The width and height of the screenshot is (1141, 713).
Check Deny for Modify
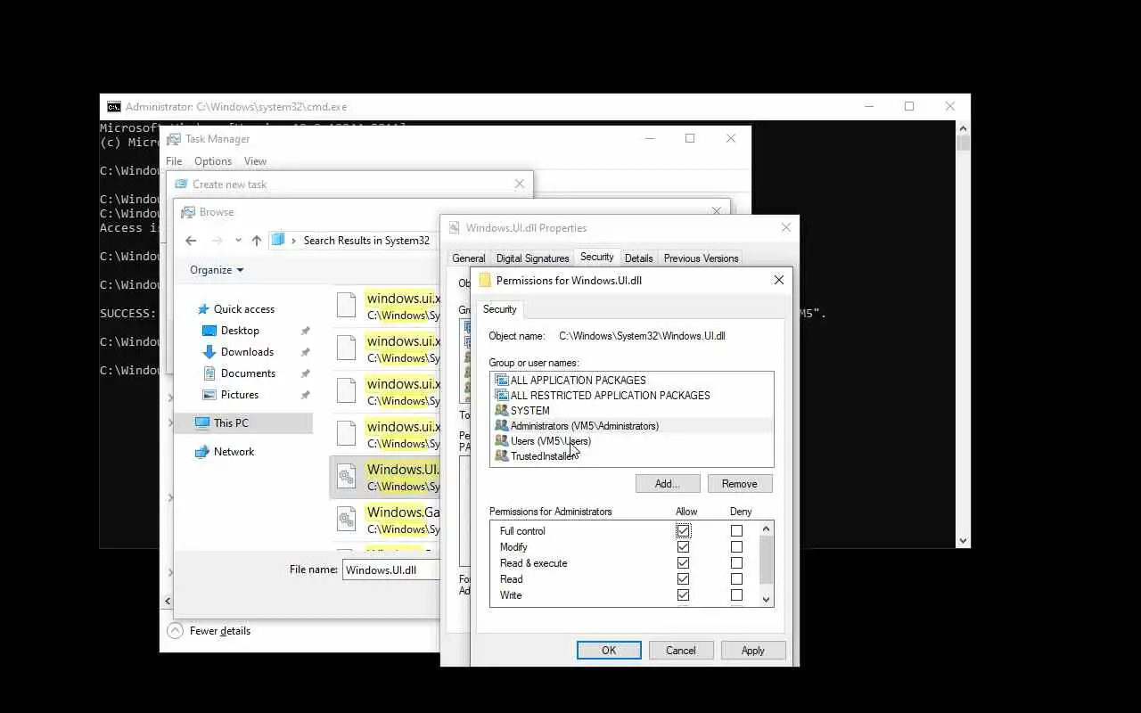[736, 547]
